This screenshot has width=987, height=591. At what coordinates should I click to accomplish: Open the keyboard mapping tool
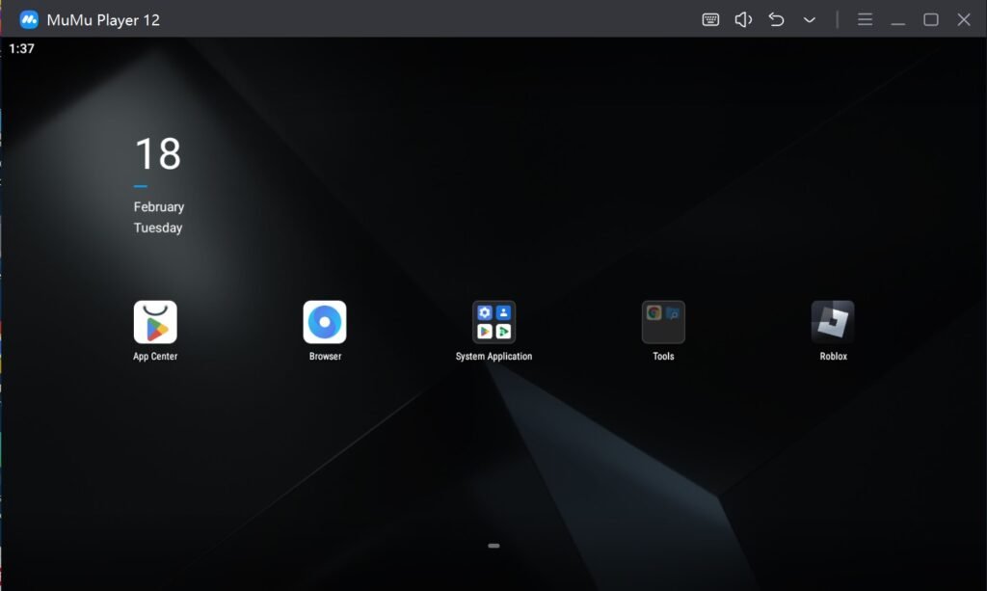click(x=709, y=19)
